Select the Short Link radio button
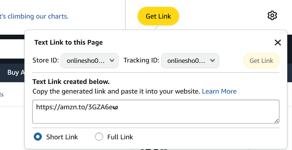Image resolution: width=292 pixels, height=150 pixels. pos(38,137)
